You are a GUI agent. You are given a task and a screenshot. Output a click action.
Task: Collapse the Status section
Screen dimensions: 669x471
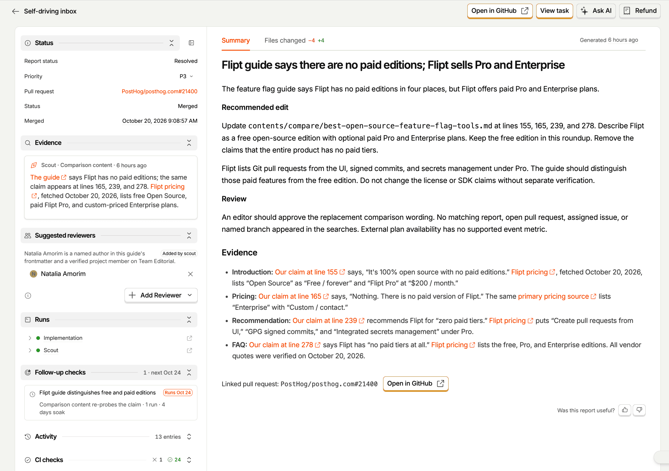click(x=172, y=43)
